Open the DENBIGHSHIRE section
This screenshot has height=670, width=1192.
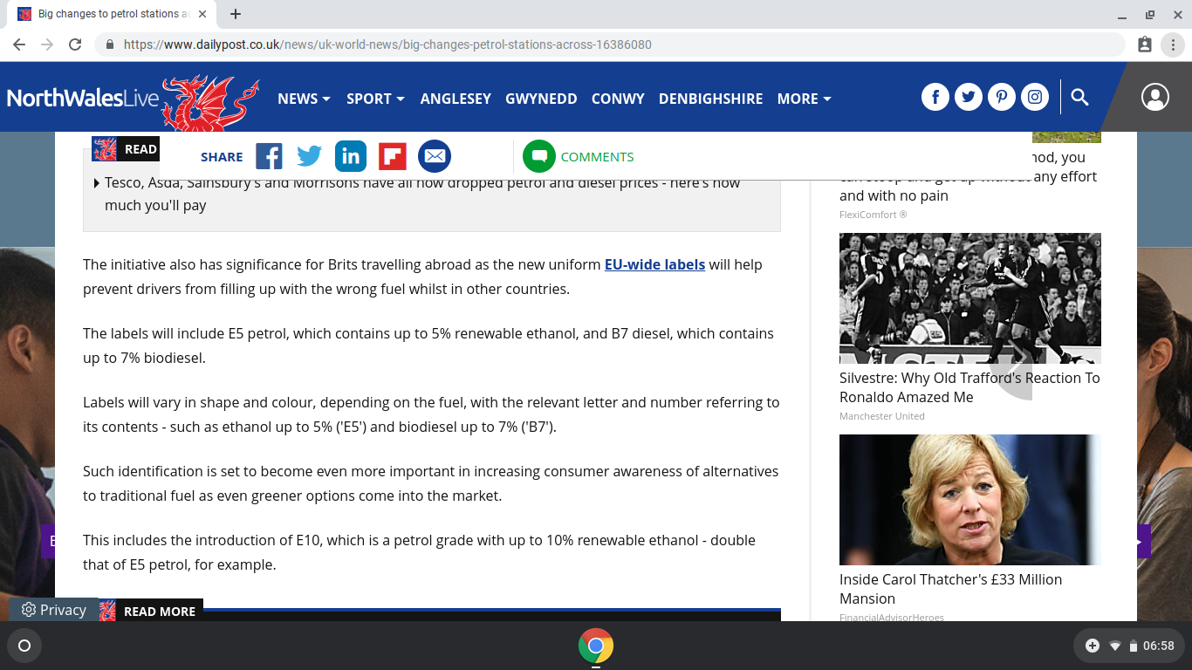pyautogui.click(x=711, y=99)
